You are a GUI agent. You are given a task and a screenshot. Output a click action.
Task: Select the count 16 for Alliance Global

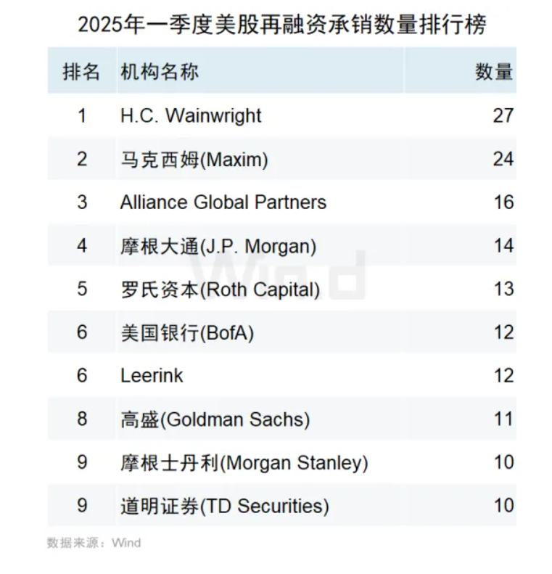pyautogui.click(x=503, y=202)
